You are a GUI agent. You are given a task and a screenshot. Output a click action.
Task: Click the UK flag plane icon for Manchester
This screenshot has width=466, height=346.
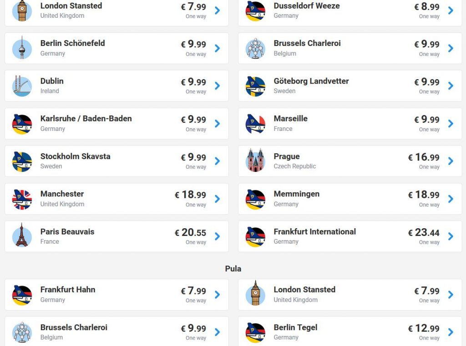click(22, 199)
